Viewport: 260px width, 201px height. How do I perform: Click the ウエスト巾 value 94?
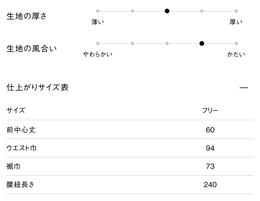tap(210, 148)
